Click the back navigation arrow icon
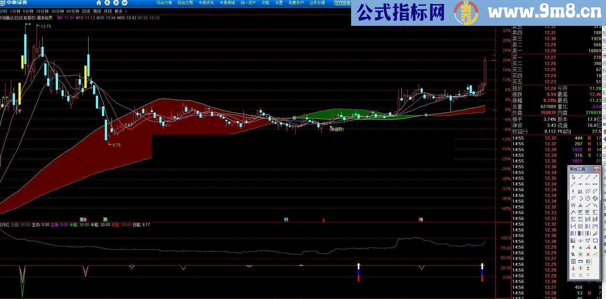This screenshot has width=606, height=299. [x=108, y=3]
